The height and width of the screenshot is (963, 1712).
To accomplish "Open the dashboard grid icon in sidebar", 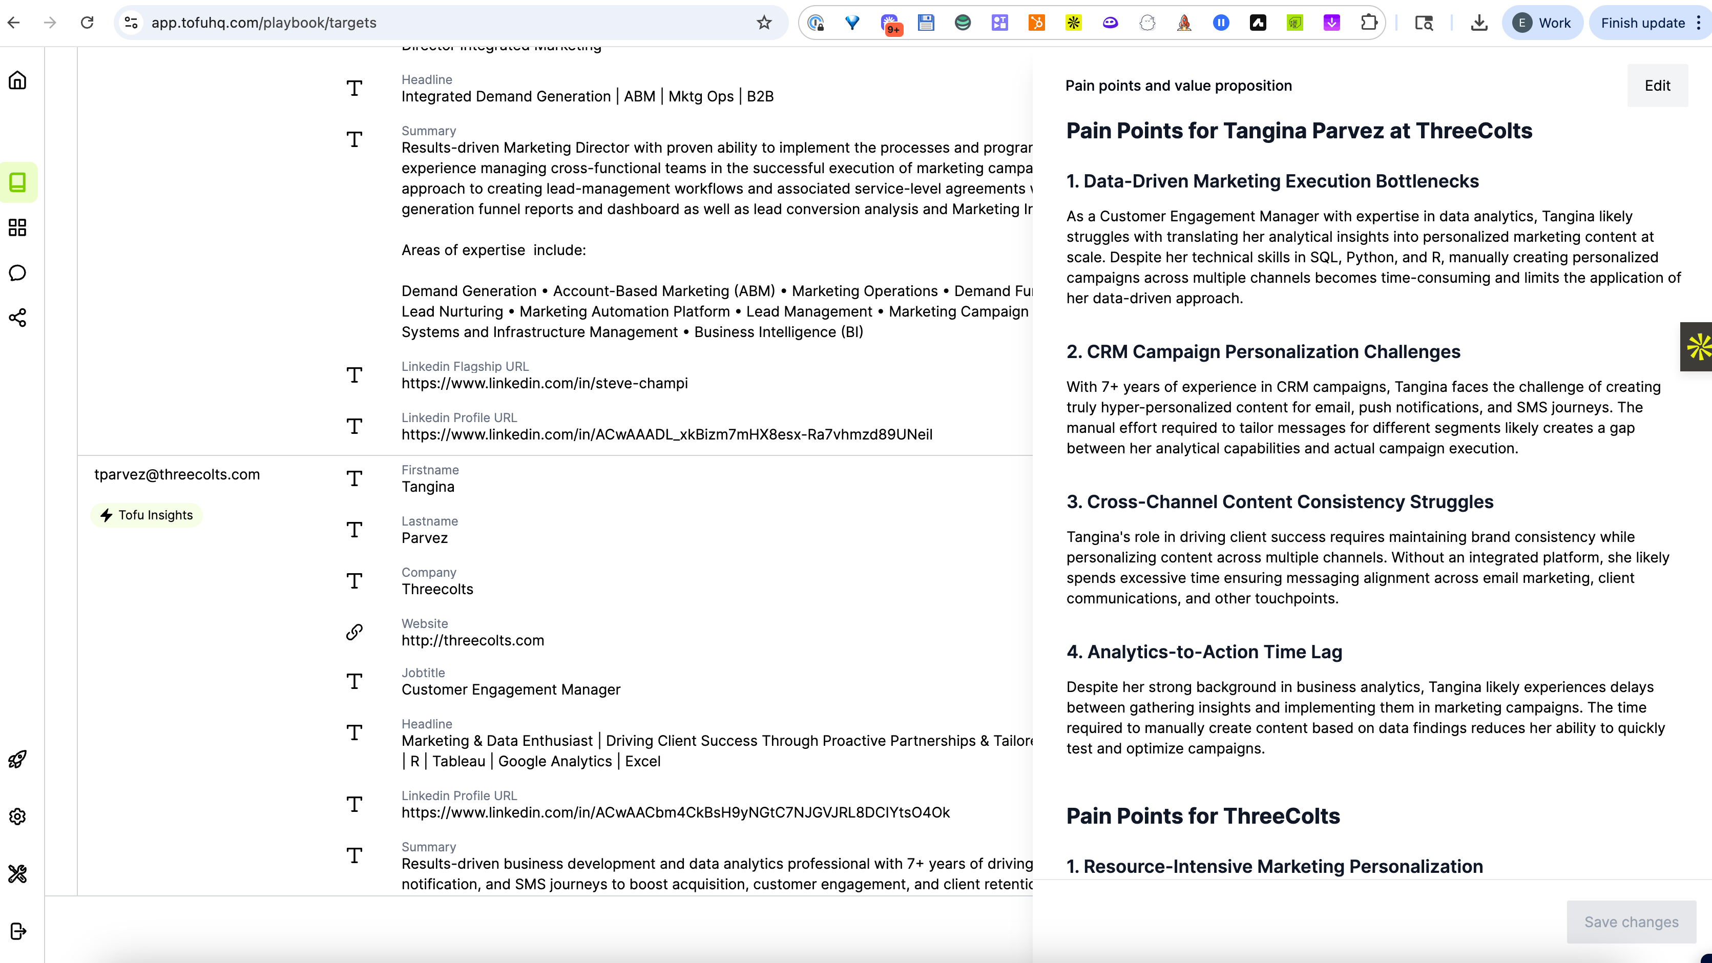I will (18, 227).
